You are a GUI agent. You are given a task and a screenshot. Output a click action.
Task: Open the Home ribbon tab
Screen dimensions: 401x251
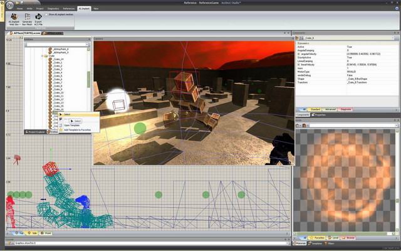tap(19, 8)
